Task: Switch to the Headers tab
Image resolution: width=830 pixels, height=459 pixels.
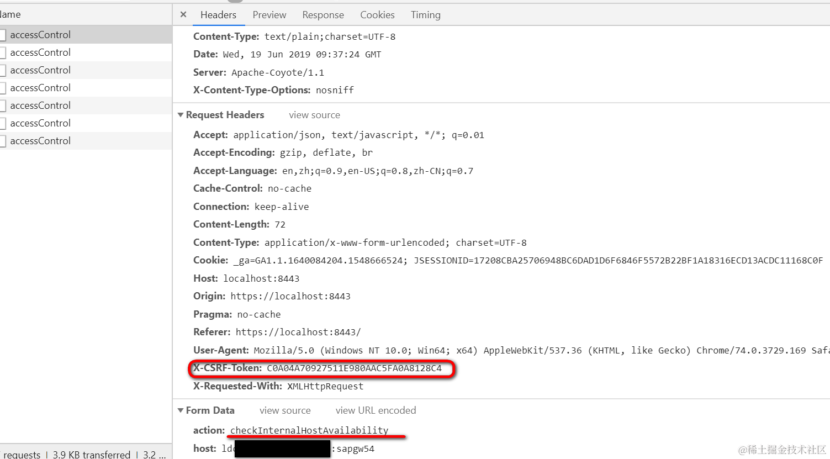Action: pos(218,15)
